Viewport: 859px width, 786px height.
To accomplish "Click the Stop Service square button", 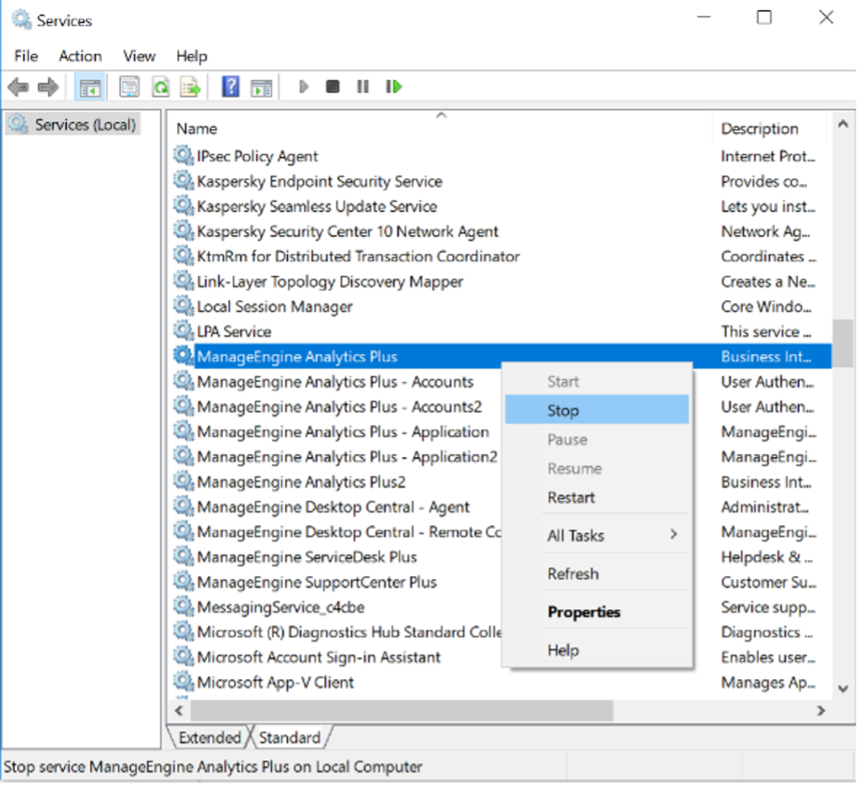I will coord(332,86).
